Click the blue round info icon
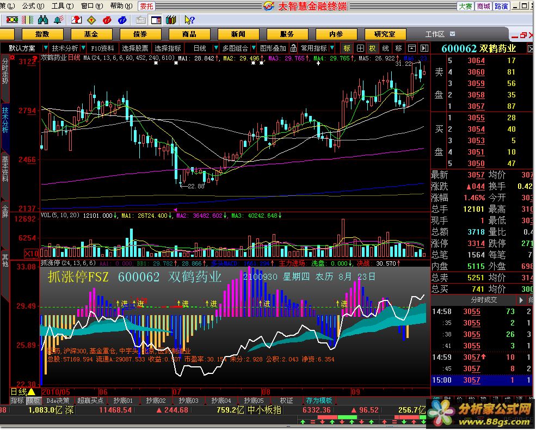The width and height of the screenshot is (536, 430). point(122,20)
